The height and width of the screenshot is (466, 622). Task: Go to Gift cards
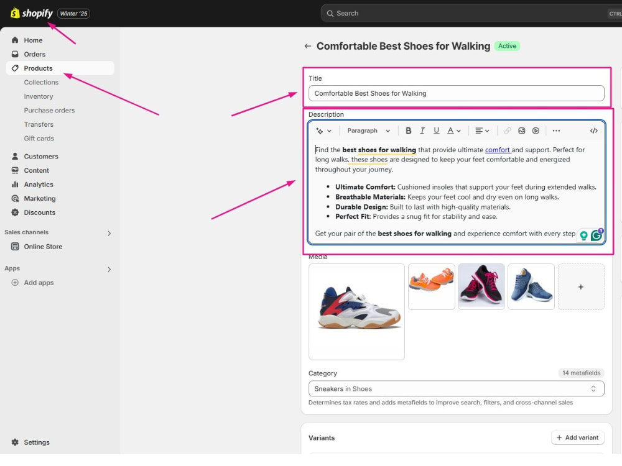(39, 139)
